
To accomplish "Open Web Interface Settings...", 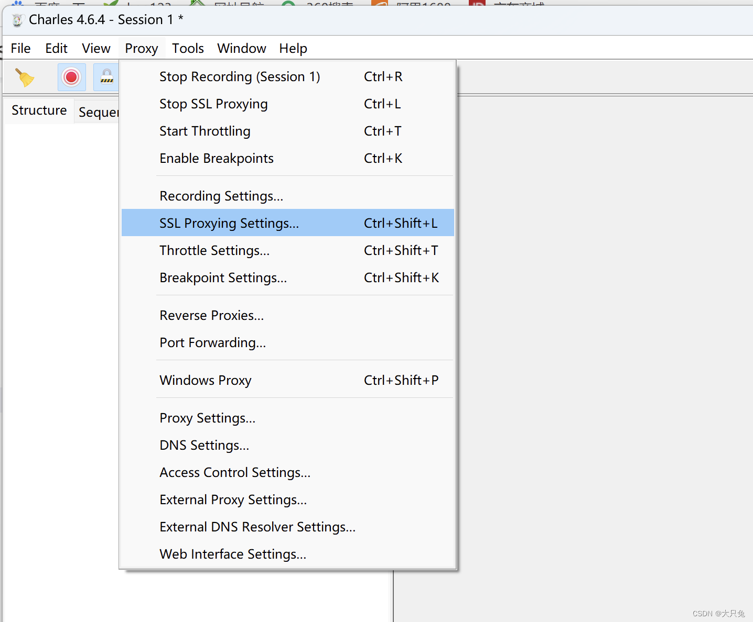I will [x=288, y=554].
